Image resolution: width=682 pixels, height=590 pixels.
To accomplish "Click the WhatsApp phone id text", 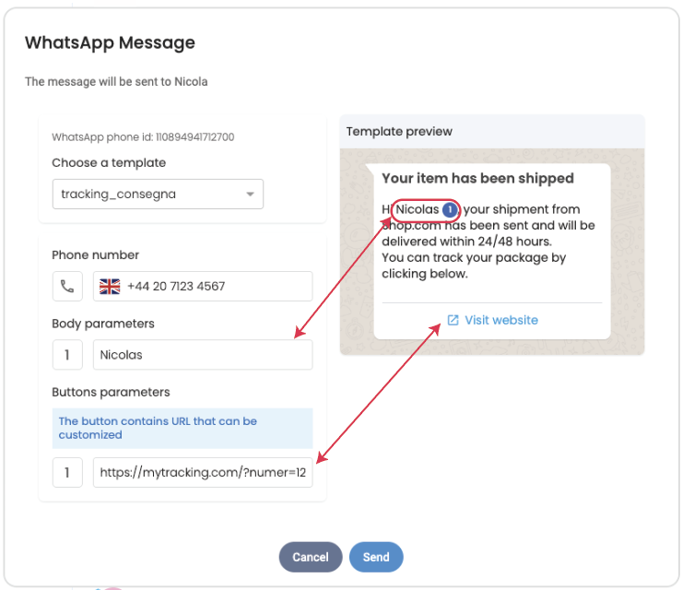I will coord(143,137).
